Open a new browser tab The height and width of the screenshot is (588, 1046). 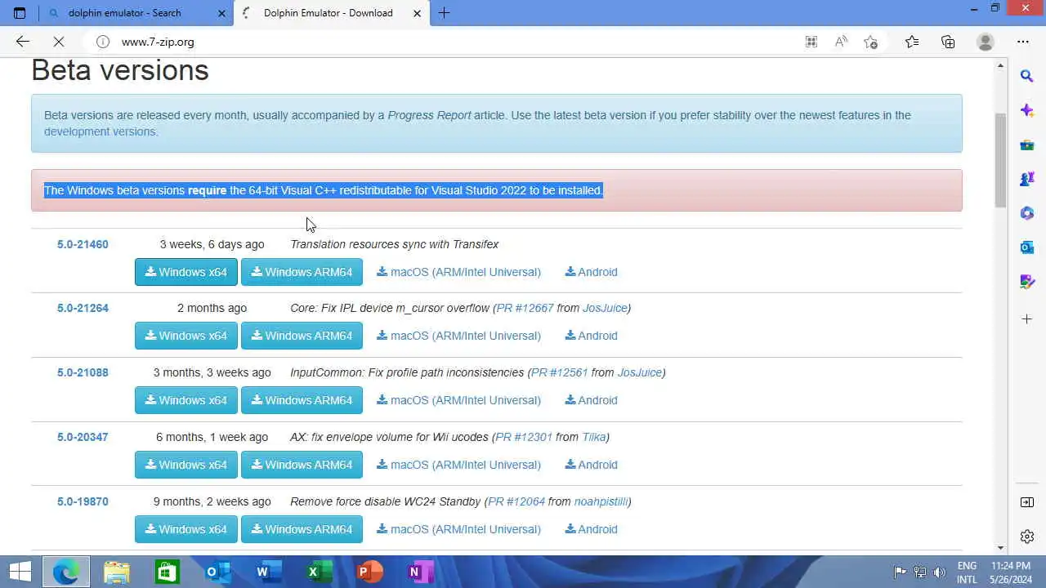(444, 13)
